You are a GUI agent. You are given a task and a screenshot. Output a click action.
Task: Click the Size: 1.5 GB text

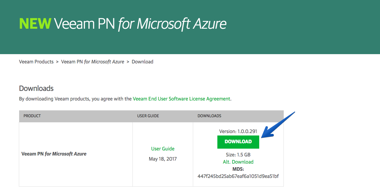(238, 155)
